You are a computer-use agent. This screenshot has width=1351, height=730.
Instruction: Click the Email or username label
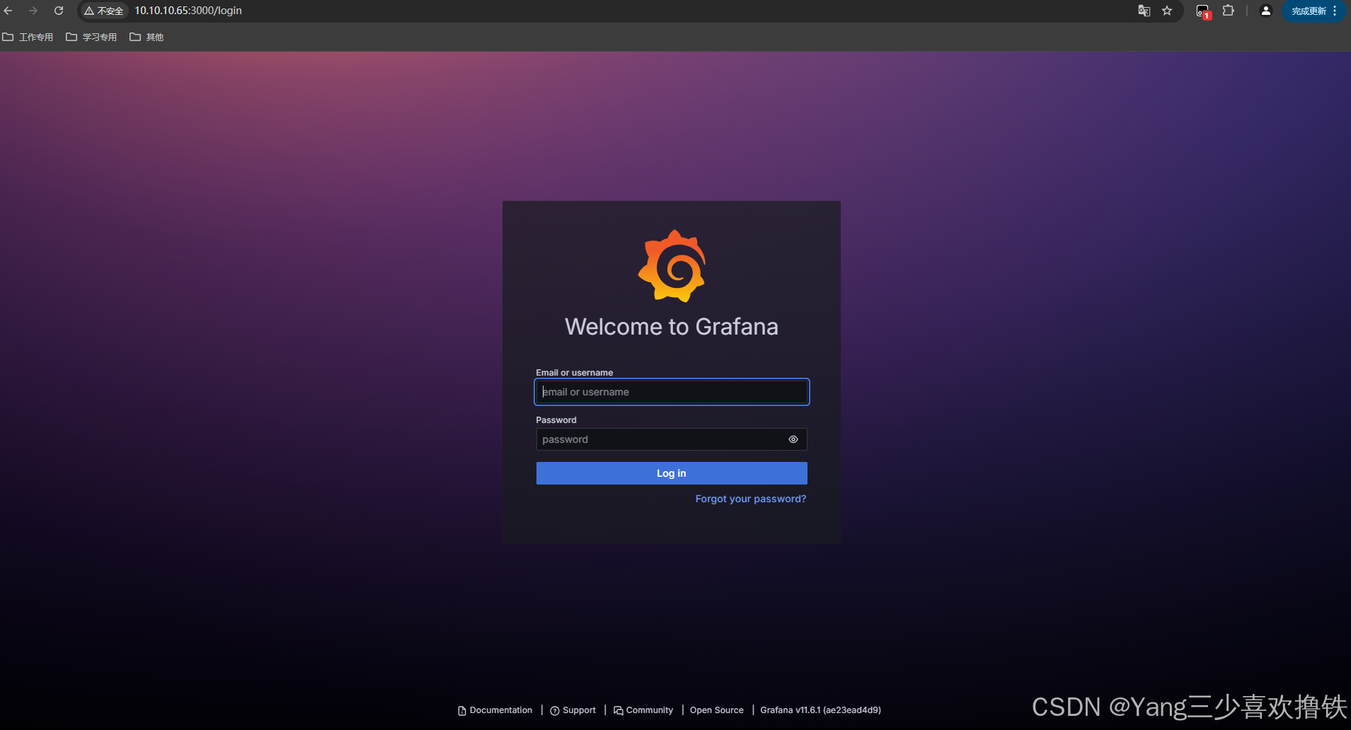coord(575,373)
